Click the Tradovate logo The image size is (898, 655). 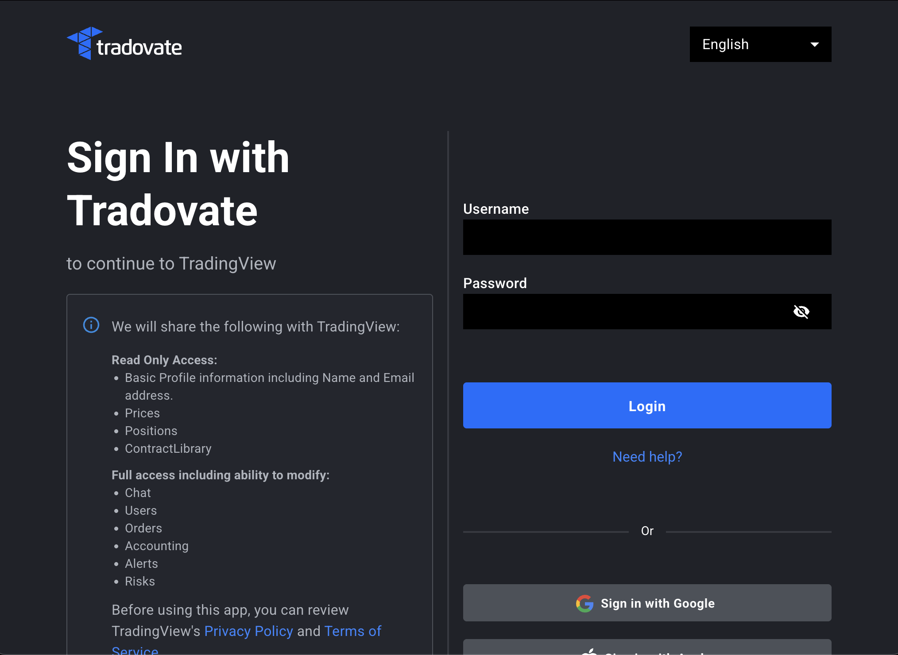[x=124, y=43]
